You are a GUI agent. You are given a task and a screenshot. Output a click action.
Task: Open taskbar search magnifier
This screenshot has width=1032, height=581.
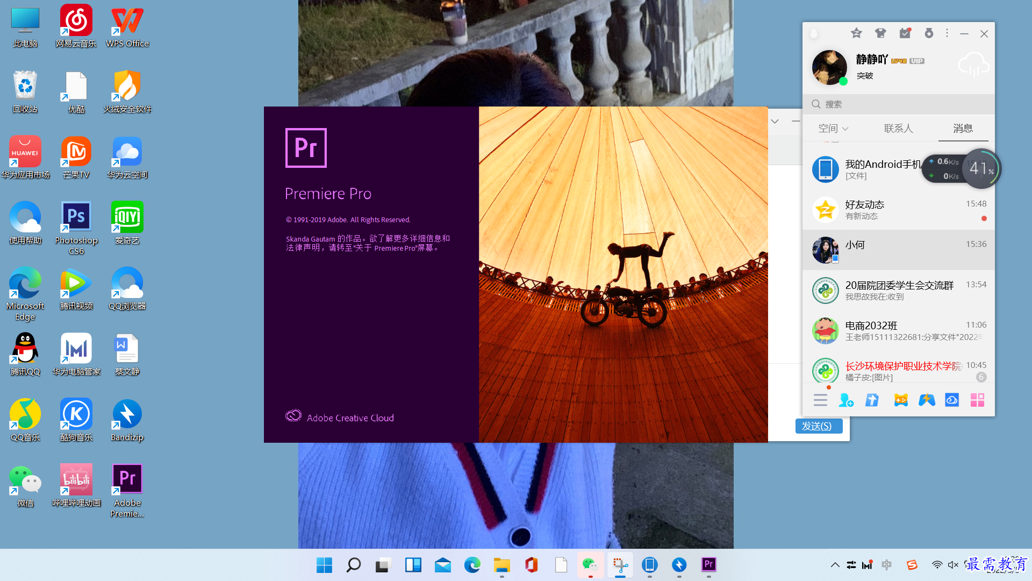(353, 565)
